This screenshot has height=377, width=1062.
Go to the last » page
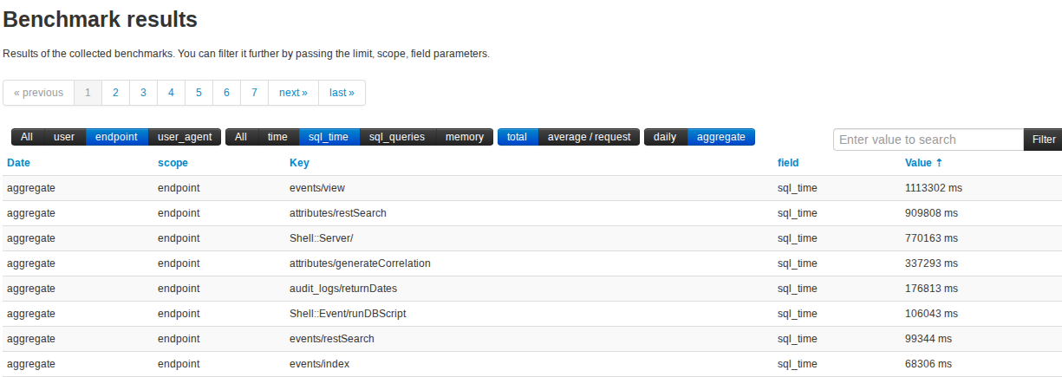342,93
